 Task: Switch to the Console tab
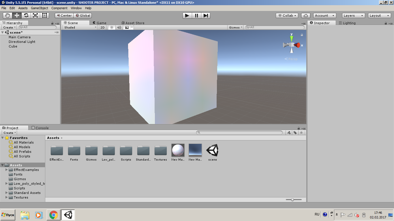point(40,128)
